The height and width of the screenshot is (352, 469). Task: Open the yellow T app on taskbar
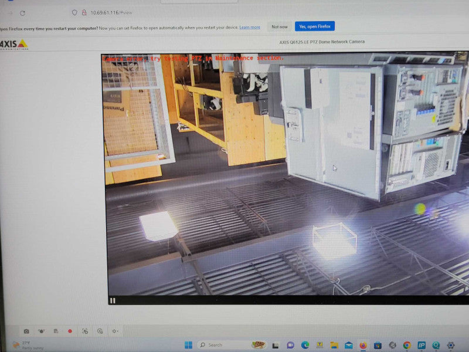(320, 345)
